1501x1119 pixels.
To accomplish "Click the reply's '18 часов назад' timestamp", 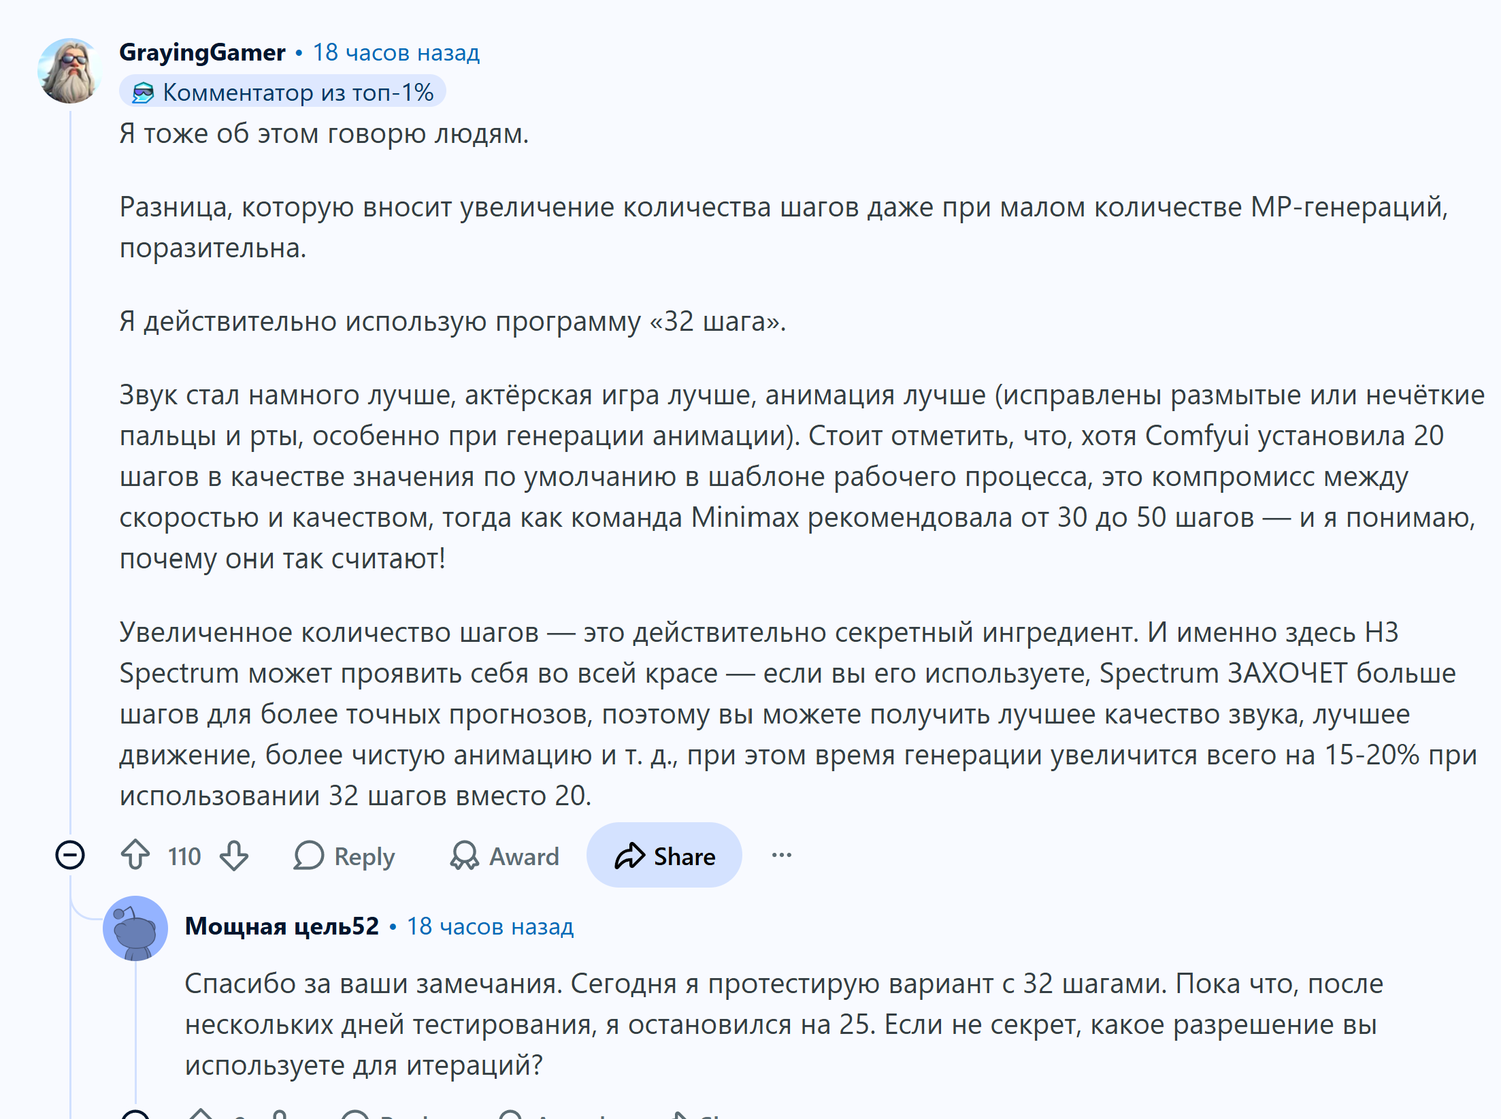I will 490,926.
